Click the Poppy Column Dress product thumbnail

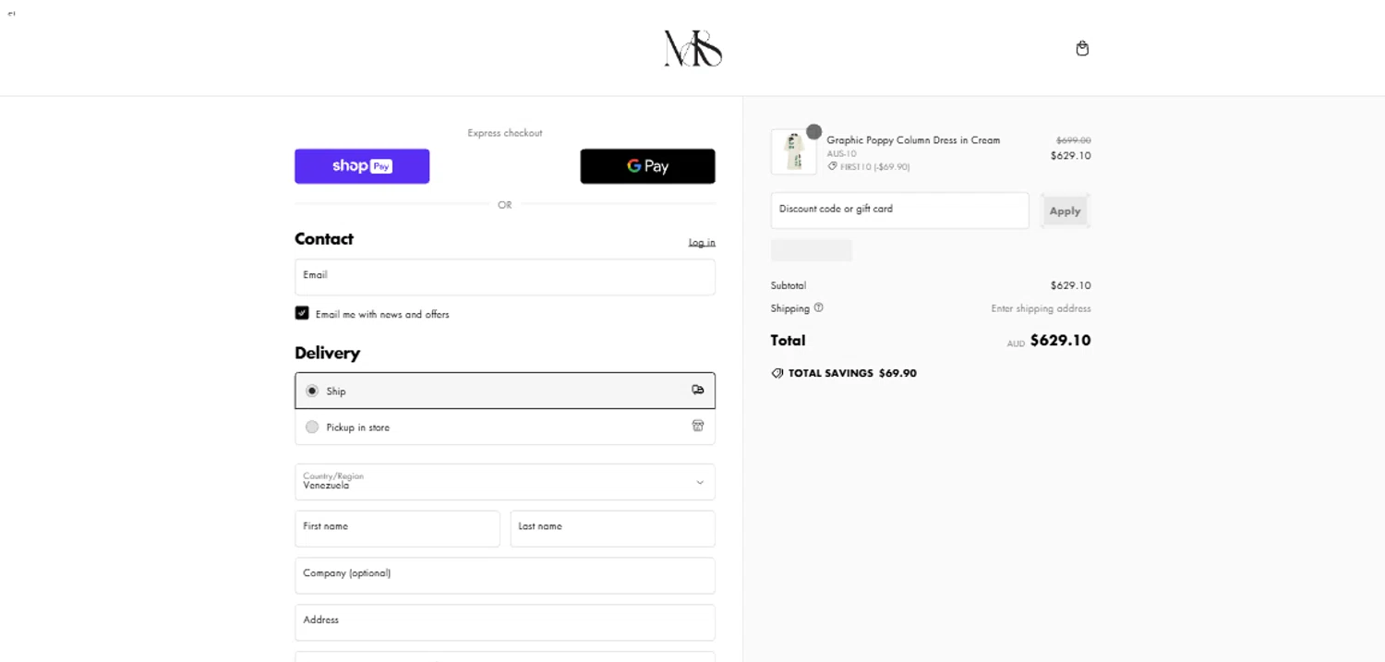pyautogui.click(x=794, y=151)
